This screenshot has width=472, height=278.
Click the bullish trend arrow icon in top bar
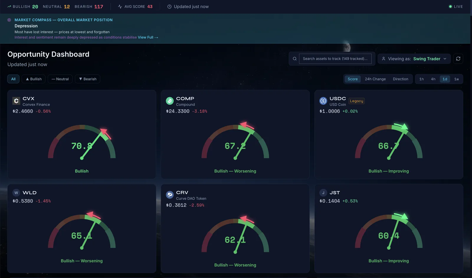pos(9,6)
